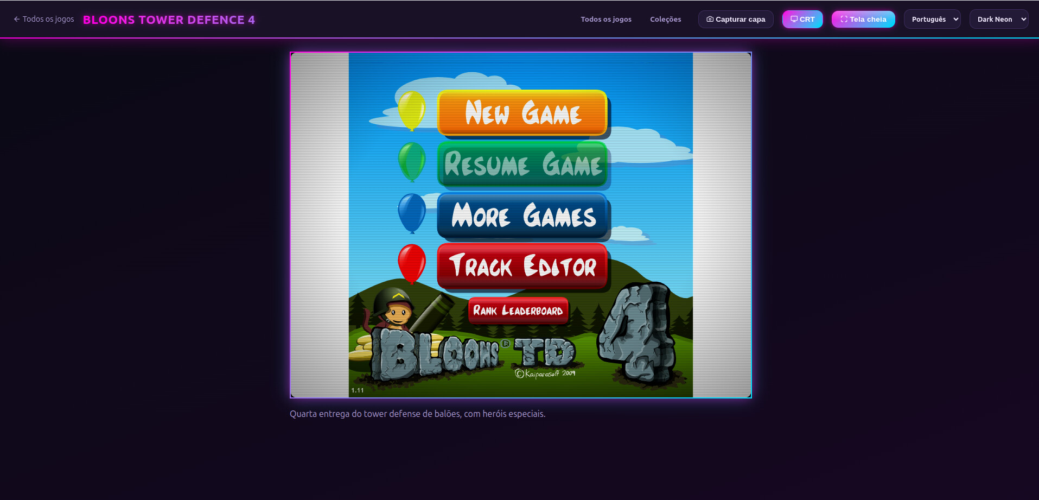The width and height of the screenshot is (1039, 500).
Task: Open the Track Editor
Action: (522, 266)
